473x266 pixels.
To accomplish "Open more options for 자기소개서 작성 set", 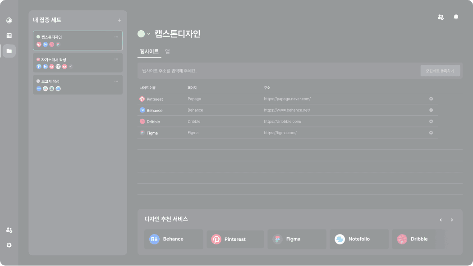I will (x=116, y=59).
